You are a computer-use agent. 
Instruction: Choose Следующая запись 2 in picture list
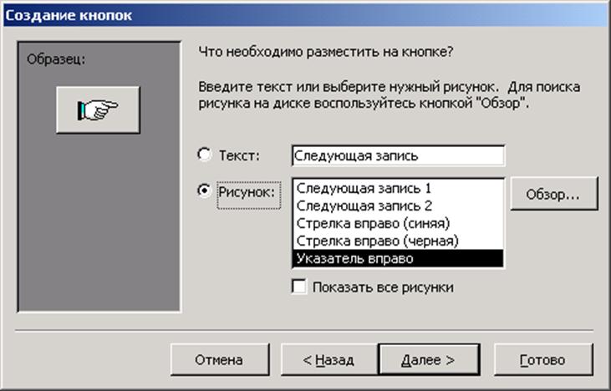pos(398,206)
